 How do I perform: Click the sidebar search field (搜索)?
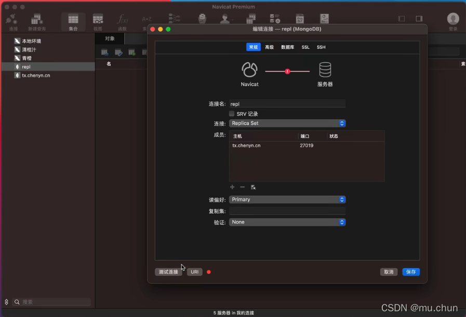click(x=51, y=302)
